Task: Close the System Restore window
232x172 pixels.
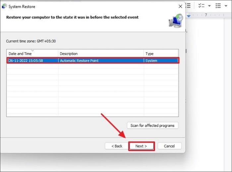Action: tap(180, 6)
